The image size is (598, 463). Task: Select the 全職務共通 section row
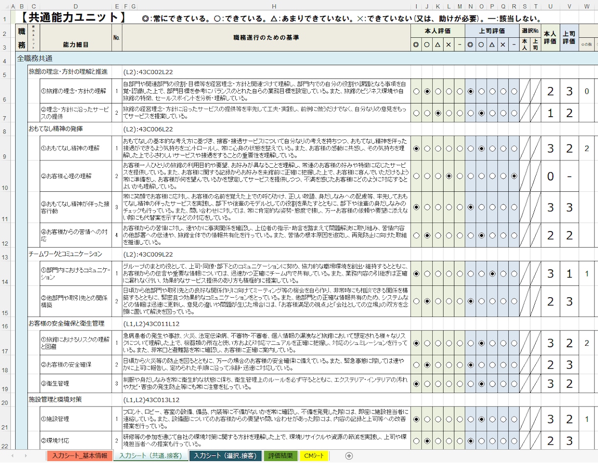pyautogui.click(x=306, y=58)
